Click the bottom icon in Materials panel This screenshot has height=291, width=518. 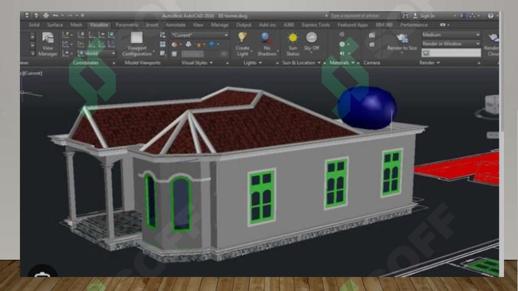tap(342, 53)
